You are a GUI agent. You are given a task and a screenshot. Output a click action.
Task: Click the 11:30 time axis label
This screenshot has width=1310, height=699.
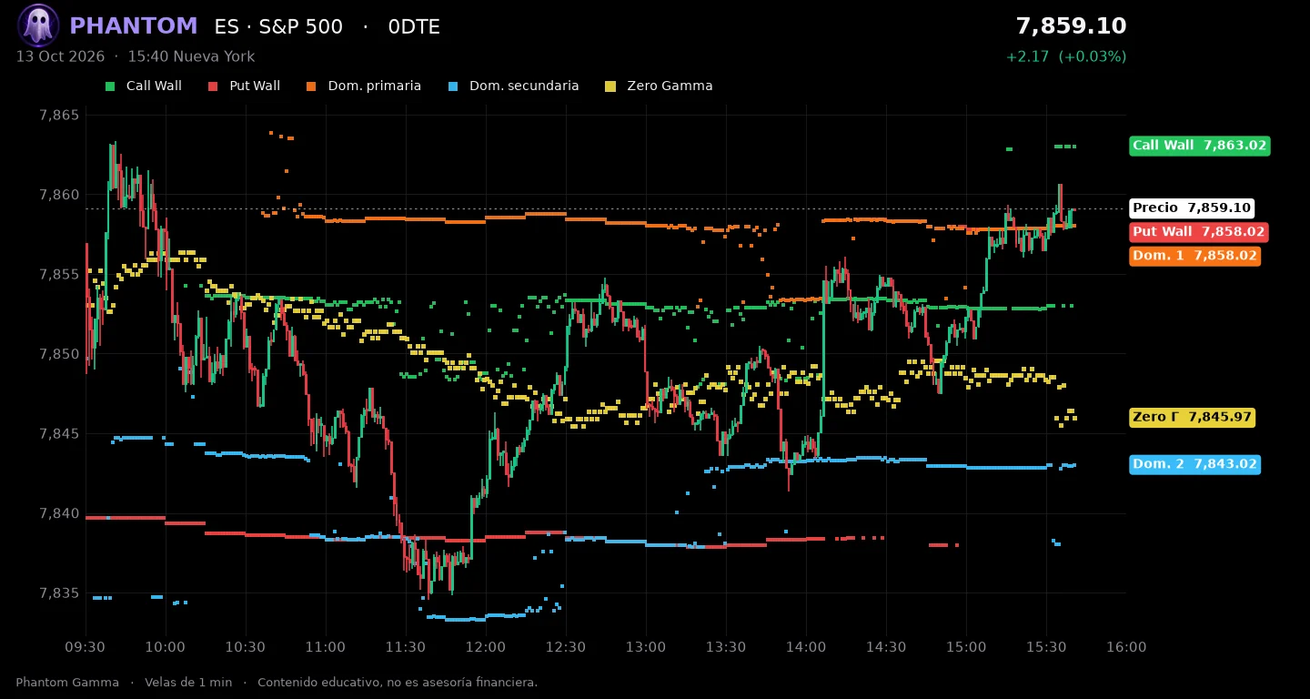click(406, 648)
